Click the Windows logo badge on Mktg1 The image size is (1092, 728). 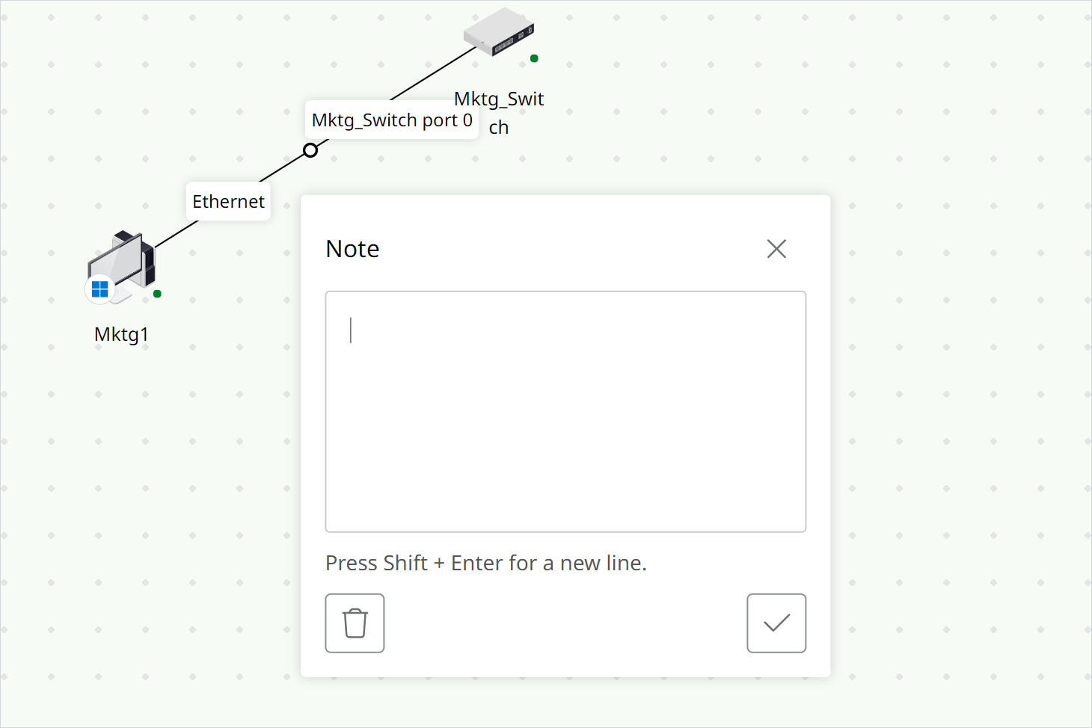tap(100, 289)
